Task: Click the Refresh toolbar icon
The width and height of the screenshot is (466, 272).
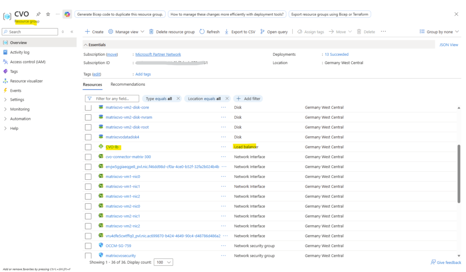Action: (x=202, y=32)
